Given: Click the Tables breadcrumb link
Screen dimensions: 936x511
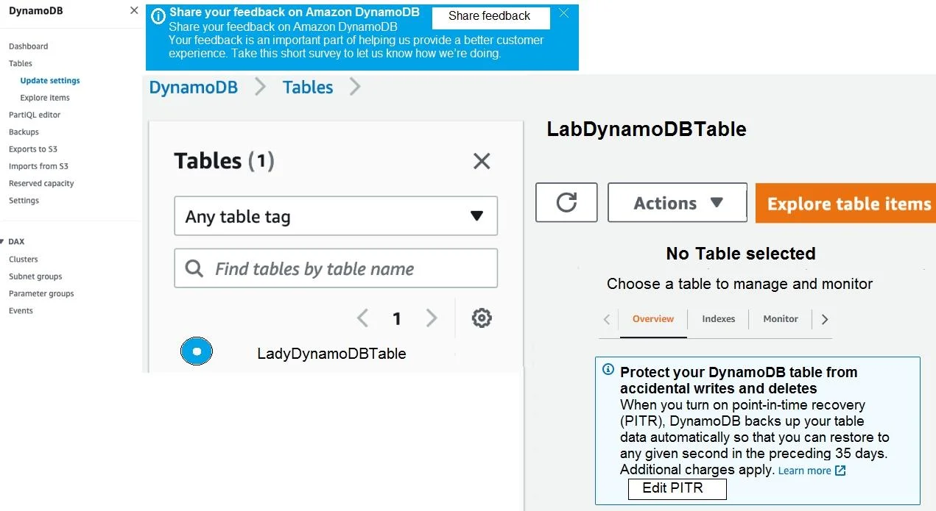Looking at the screenshot, I should tap(308, 87).
